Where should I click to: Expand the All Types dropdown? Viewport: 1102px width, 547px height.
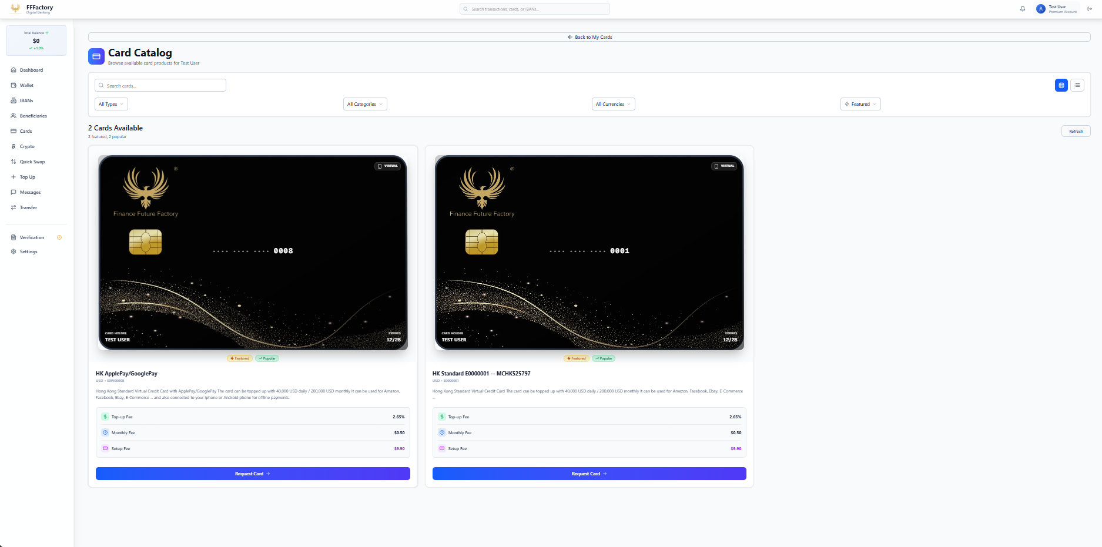(x=111, y=104)
